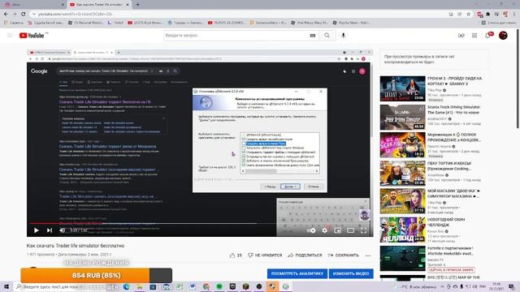520x292 pixels.
Task: Click the taskbar clock and date
Action: pyautogui.click(x=496, y=286)
